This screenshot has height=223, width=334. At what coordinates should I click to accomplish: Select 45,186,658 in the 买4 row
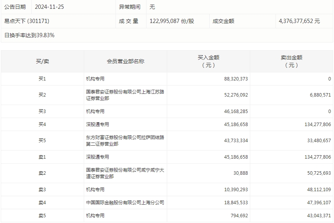236,125
